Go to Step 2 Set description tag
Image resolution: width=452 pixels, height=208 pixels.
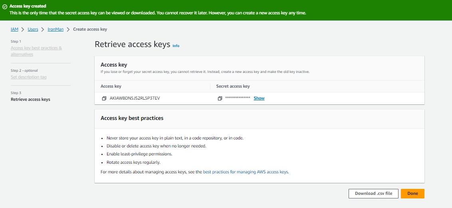[28, 77]
